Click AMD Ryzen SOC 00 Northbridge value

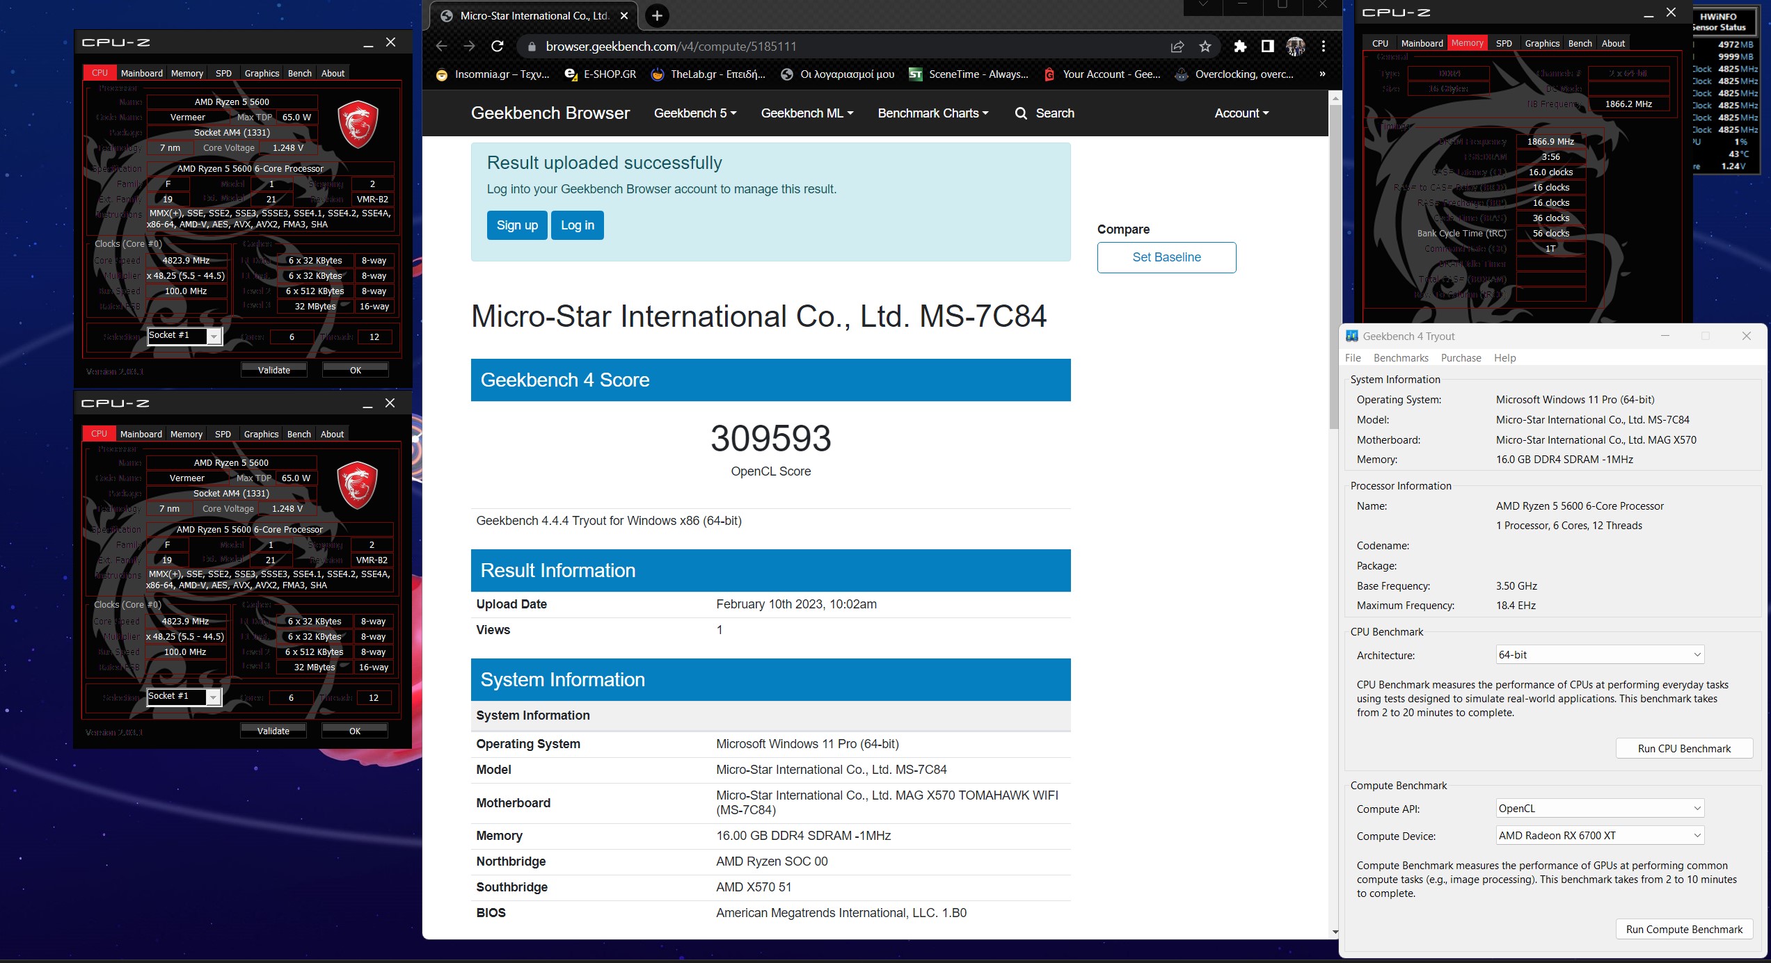772,861
